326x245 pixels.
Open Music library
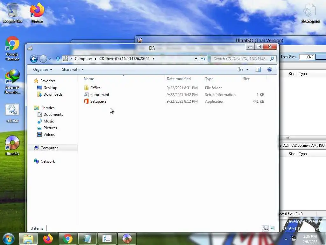click(x=48, y=121)
